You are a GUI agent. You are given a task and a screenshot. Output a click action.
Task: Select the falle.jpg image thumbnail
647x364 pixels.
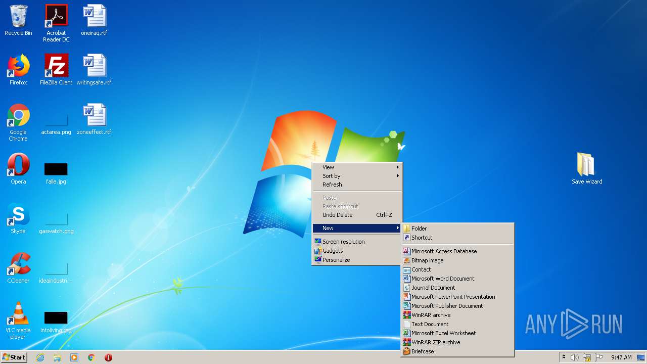pos(56,173)
